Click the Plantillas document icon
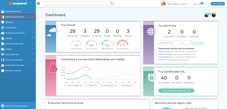The image size is (227, 109). (3, 38)
